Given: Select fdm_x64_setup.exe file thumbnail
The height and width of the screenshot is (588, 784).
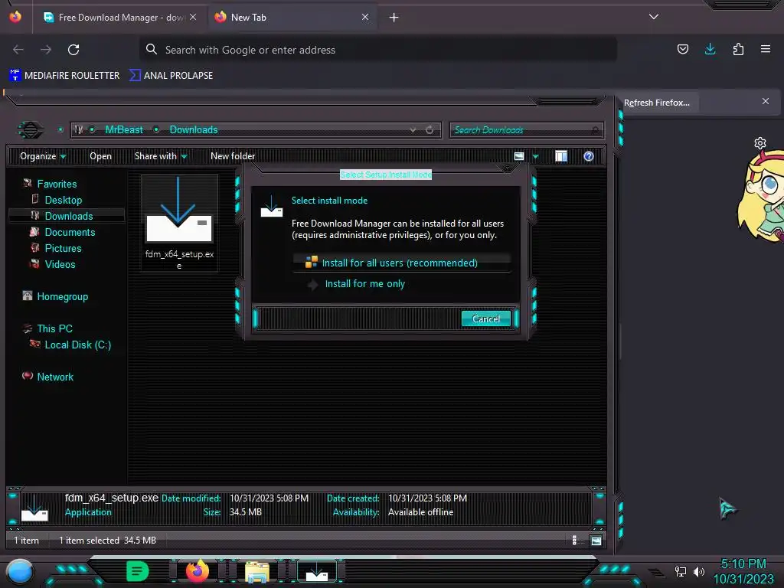Looking at the screenshot, I should point(179,223).
